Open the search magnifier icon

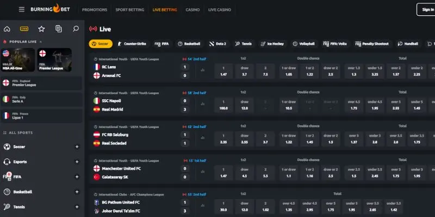(76, 29)
